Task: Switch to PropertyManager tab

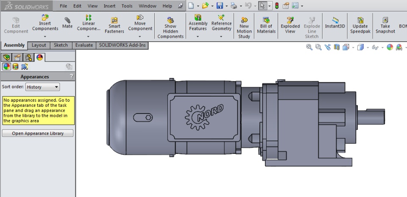Action: [x=17, y=57]
